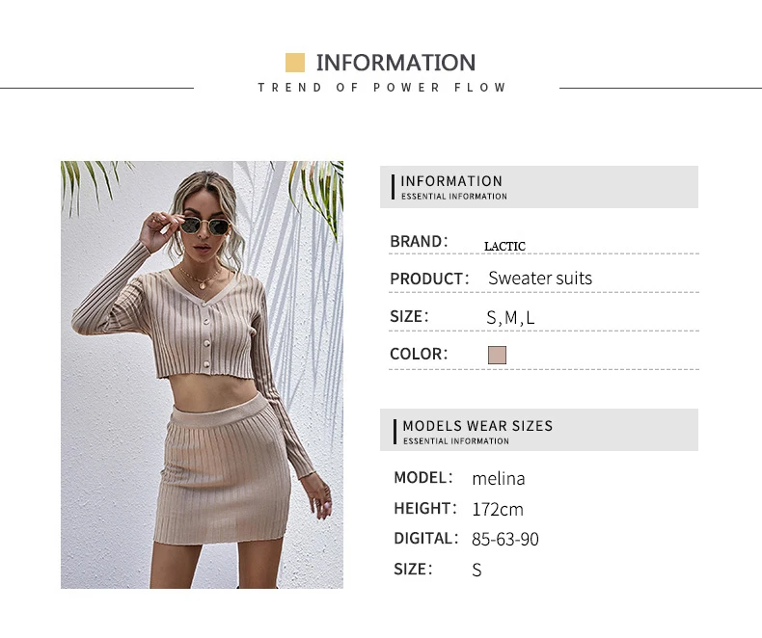This screenshot has width=762, height=638.
Task: Click the PRODUCT label
Action: pyautogui.click(x=429, y=279)
